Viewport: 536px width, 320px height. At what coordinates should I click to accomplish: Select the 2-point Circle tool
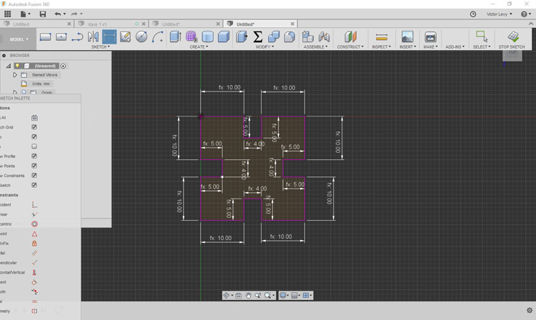[142, 37]
